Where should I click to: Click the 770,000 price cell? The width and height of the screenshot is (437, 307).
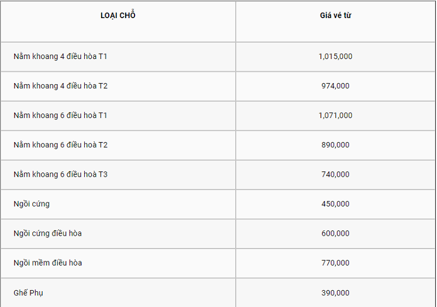[335, 264]
